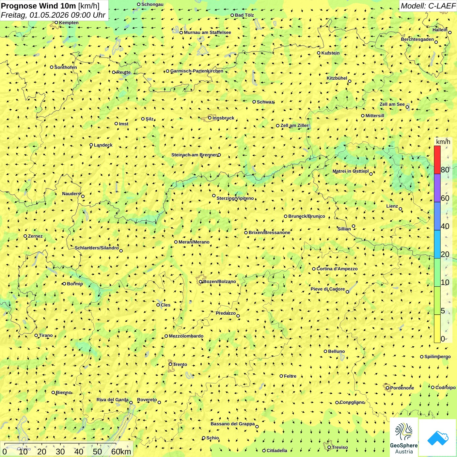
Task: Click the Conegliano label
Action: [x=352, y=402]
